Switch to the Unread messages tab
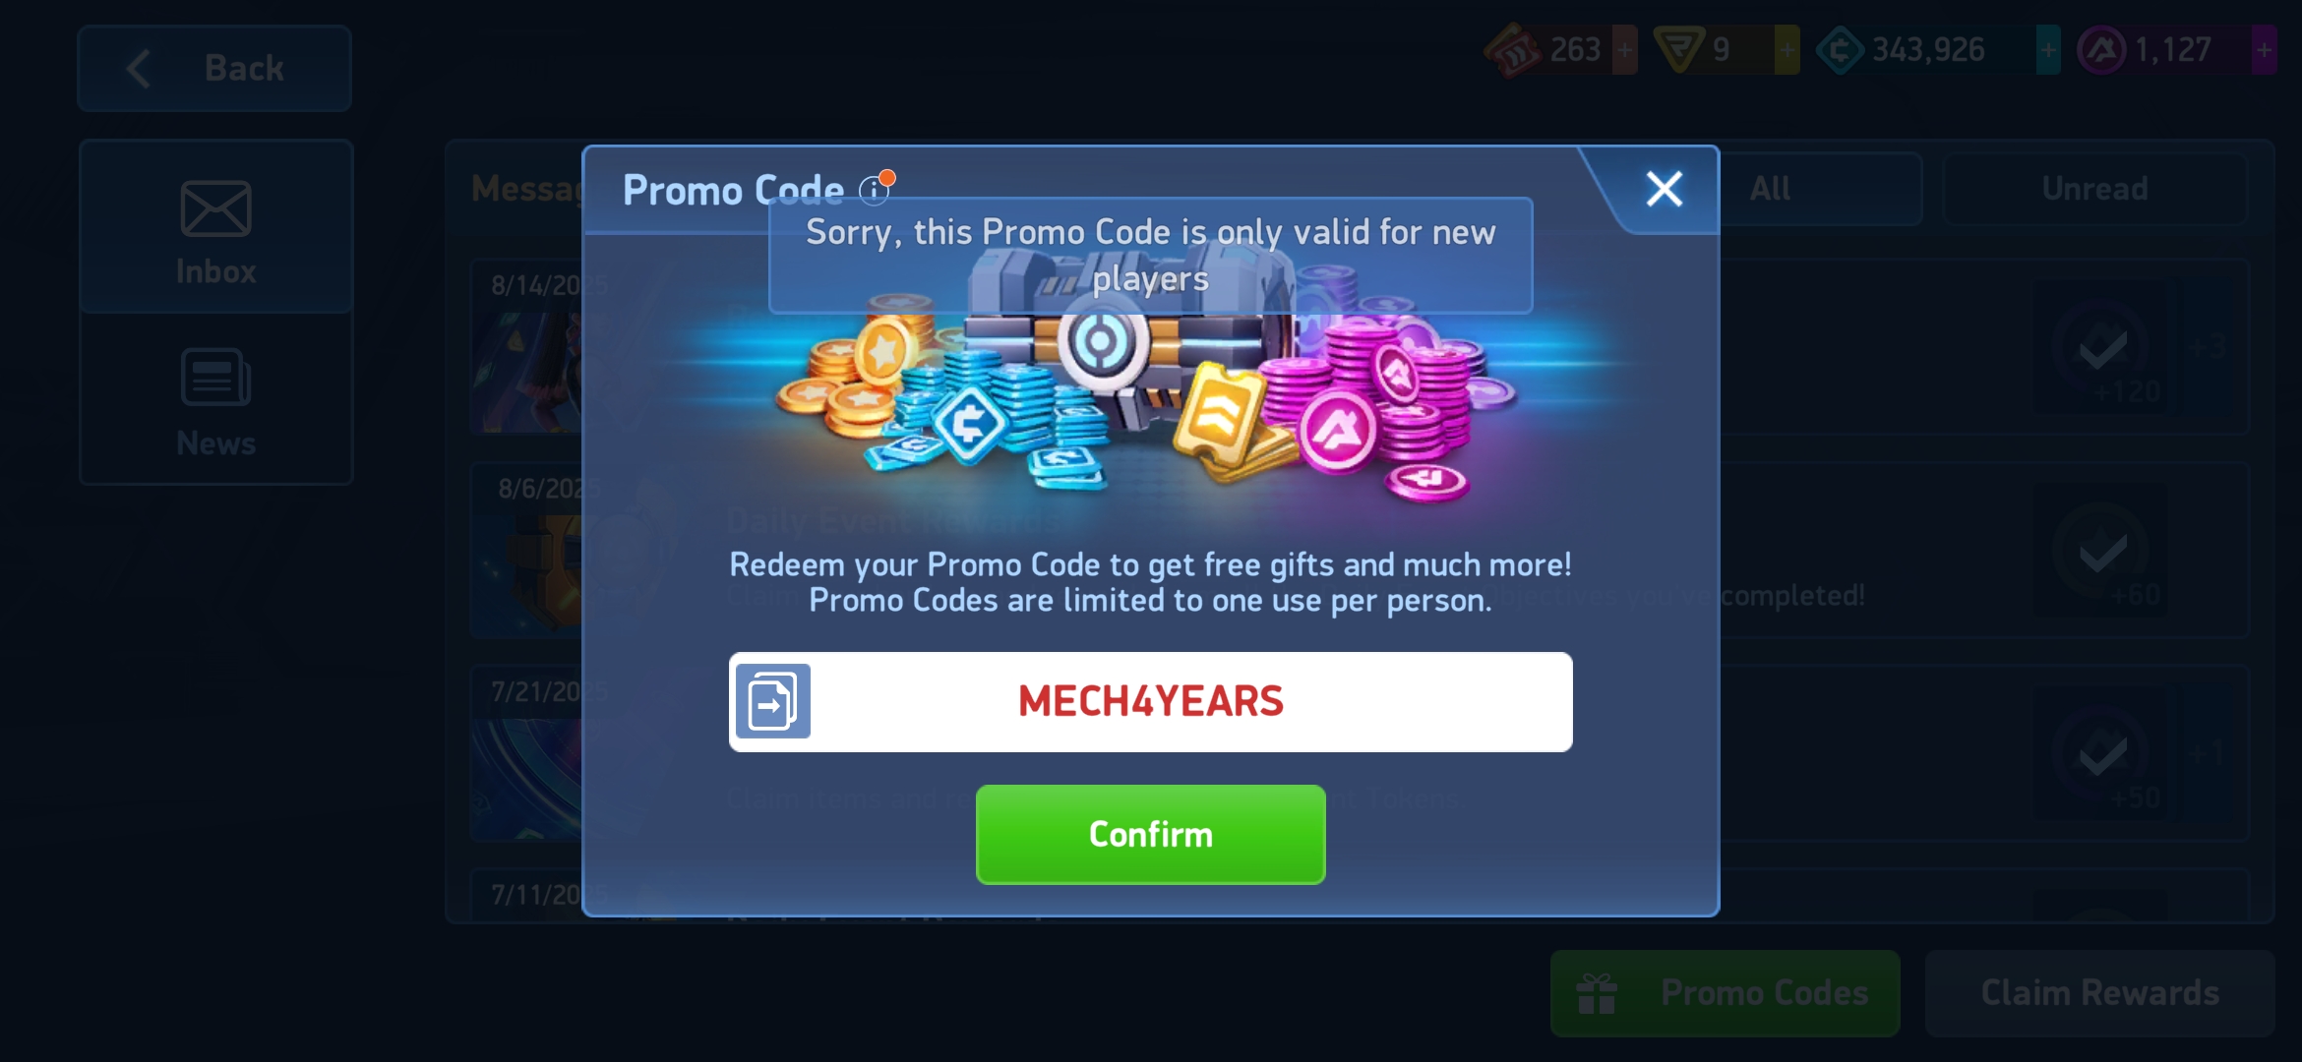The width and height of the screenshot is (2302, 1062). [x=2094, y=189]
